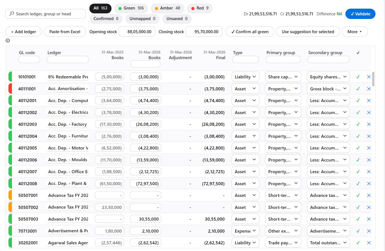The width and height of the screenshot is (385, 251).
Task: Click red status bar of row 40111001
Action: (x=10, y=89)
